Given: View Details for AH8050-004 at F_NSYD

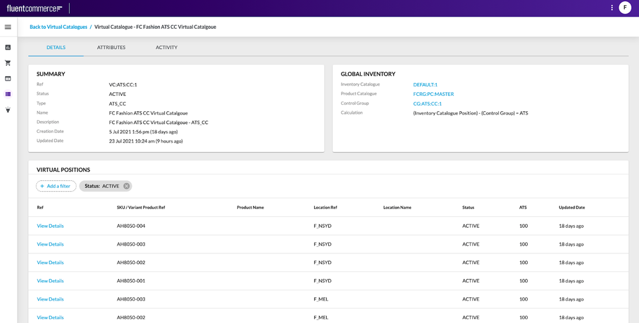Looking at the screenshot, I should coord(50,226).
